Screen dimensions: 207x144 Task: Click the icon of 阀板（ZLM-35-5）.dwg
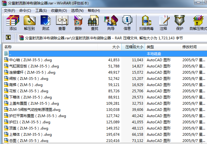coord(6,78)
